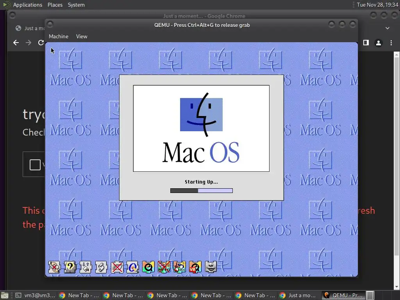The width and height of the screenshot is (400, 300).
Task: Click the file sharing arrows extension icon
Action: tap(86, 267)
